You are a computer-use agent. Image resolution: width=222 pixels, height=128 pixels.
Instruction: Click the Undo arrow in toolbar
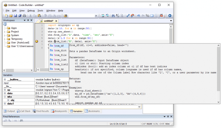(138, 16)
